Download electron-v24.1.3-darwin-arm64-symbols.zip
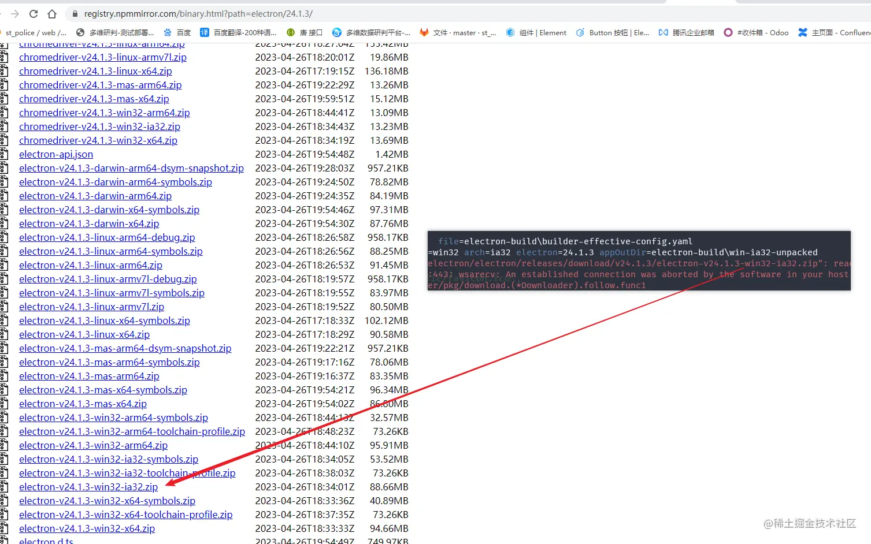The height and width of the screenshot is (544, 871). [x=116, y=182]
